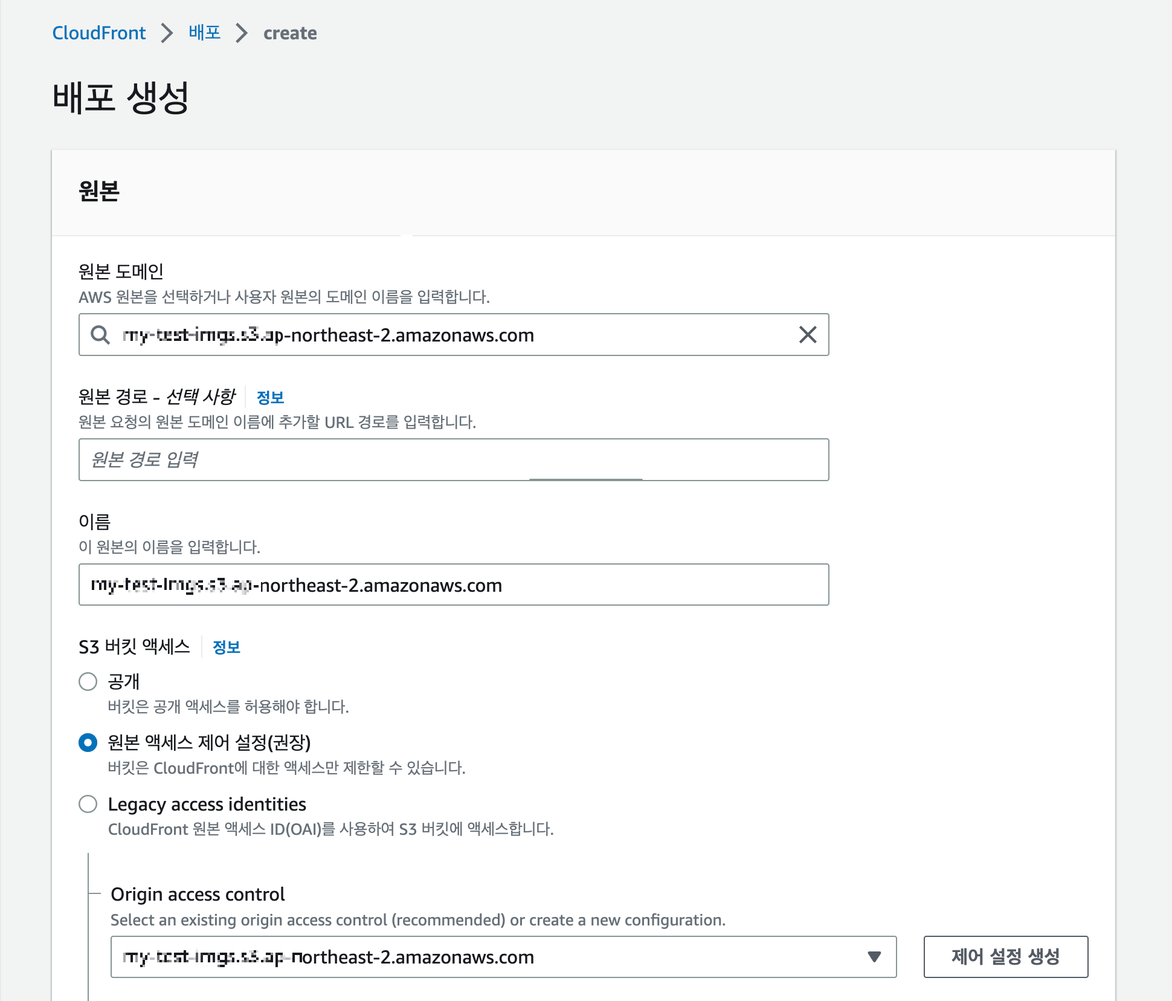Open the origin domain search combo box

(453, 335)
